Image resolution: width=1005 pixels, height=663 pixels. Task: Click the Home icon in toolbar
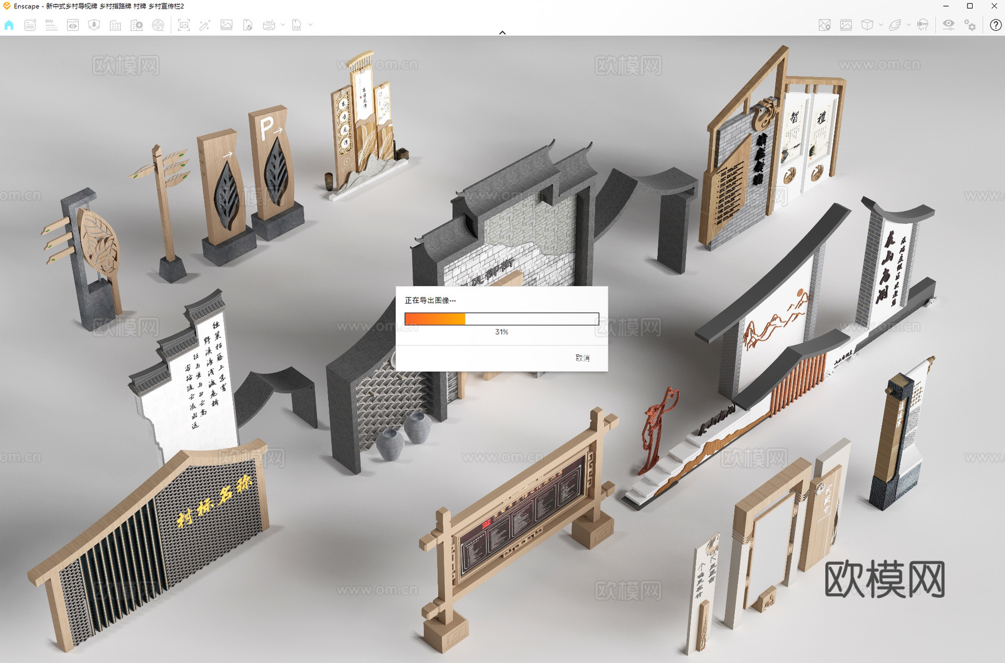pos(9,25)
